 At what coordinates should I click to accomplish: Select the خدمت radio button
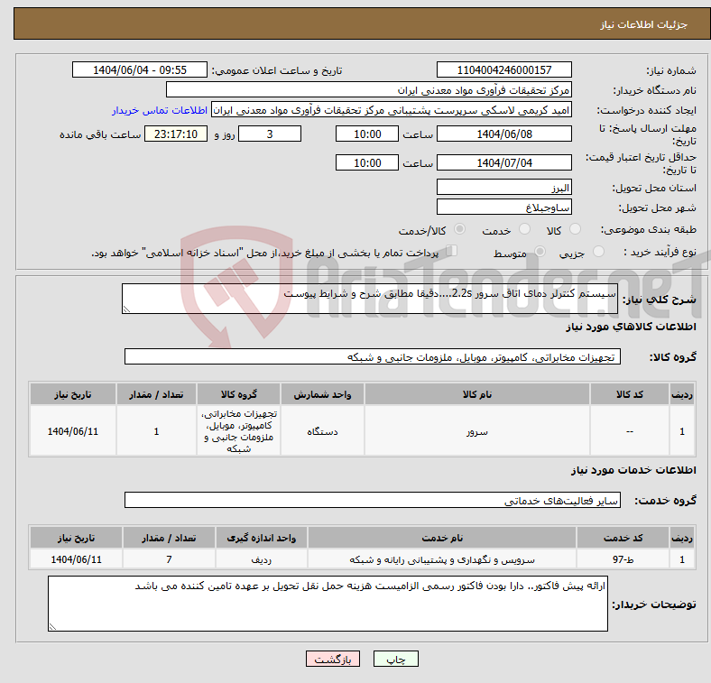pos(524,229)
